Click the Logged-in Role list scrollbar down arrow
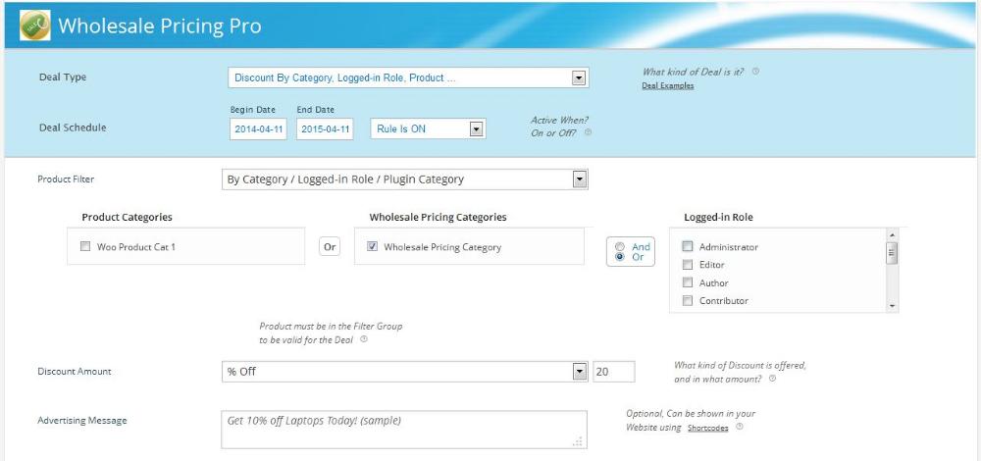981x461 pixels. 892,306
